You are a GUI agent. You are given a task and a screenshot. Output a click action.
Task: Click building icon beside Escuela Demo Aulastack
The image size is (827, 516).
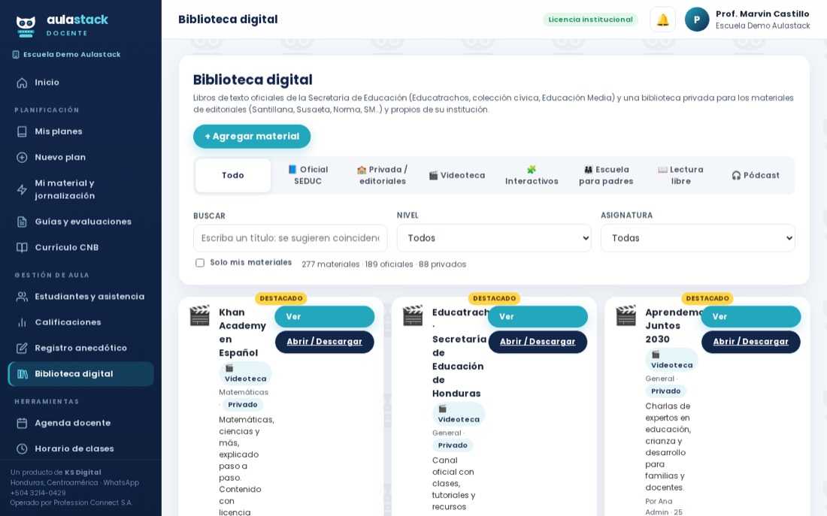(x=16, y=55)
